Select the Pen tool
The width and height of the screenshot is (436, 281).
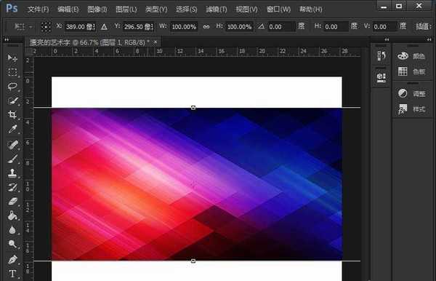[x=12, y=259]
